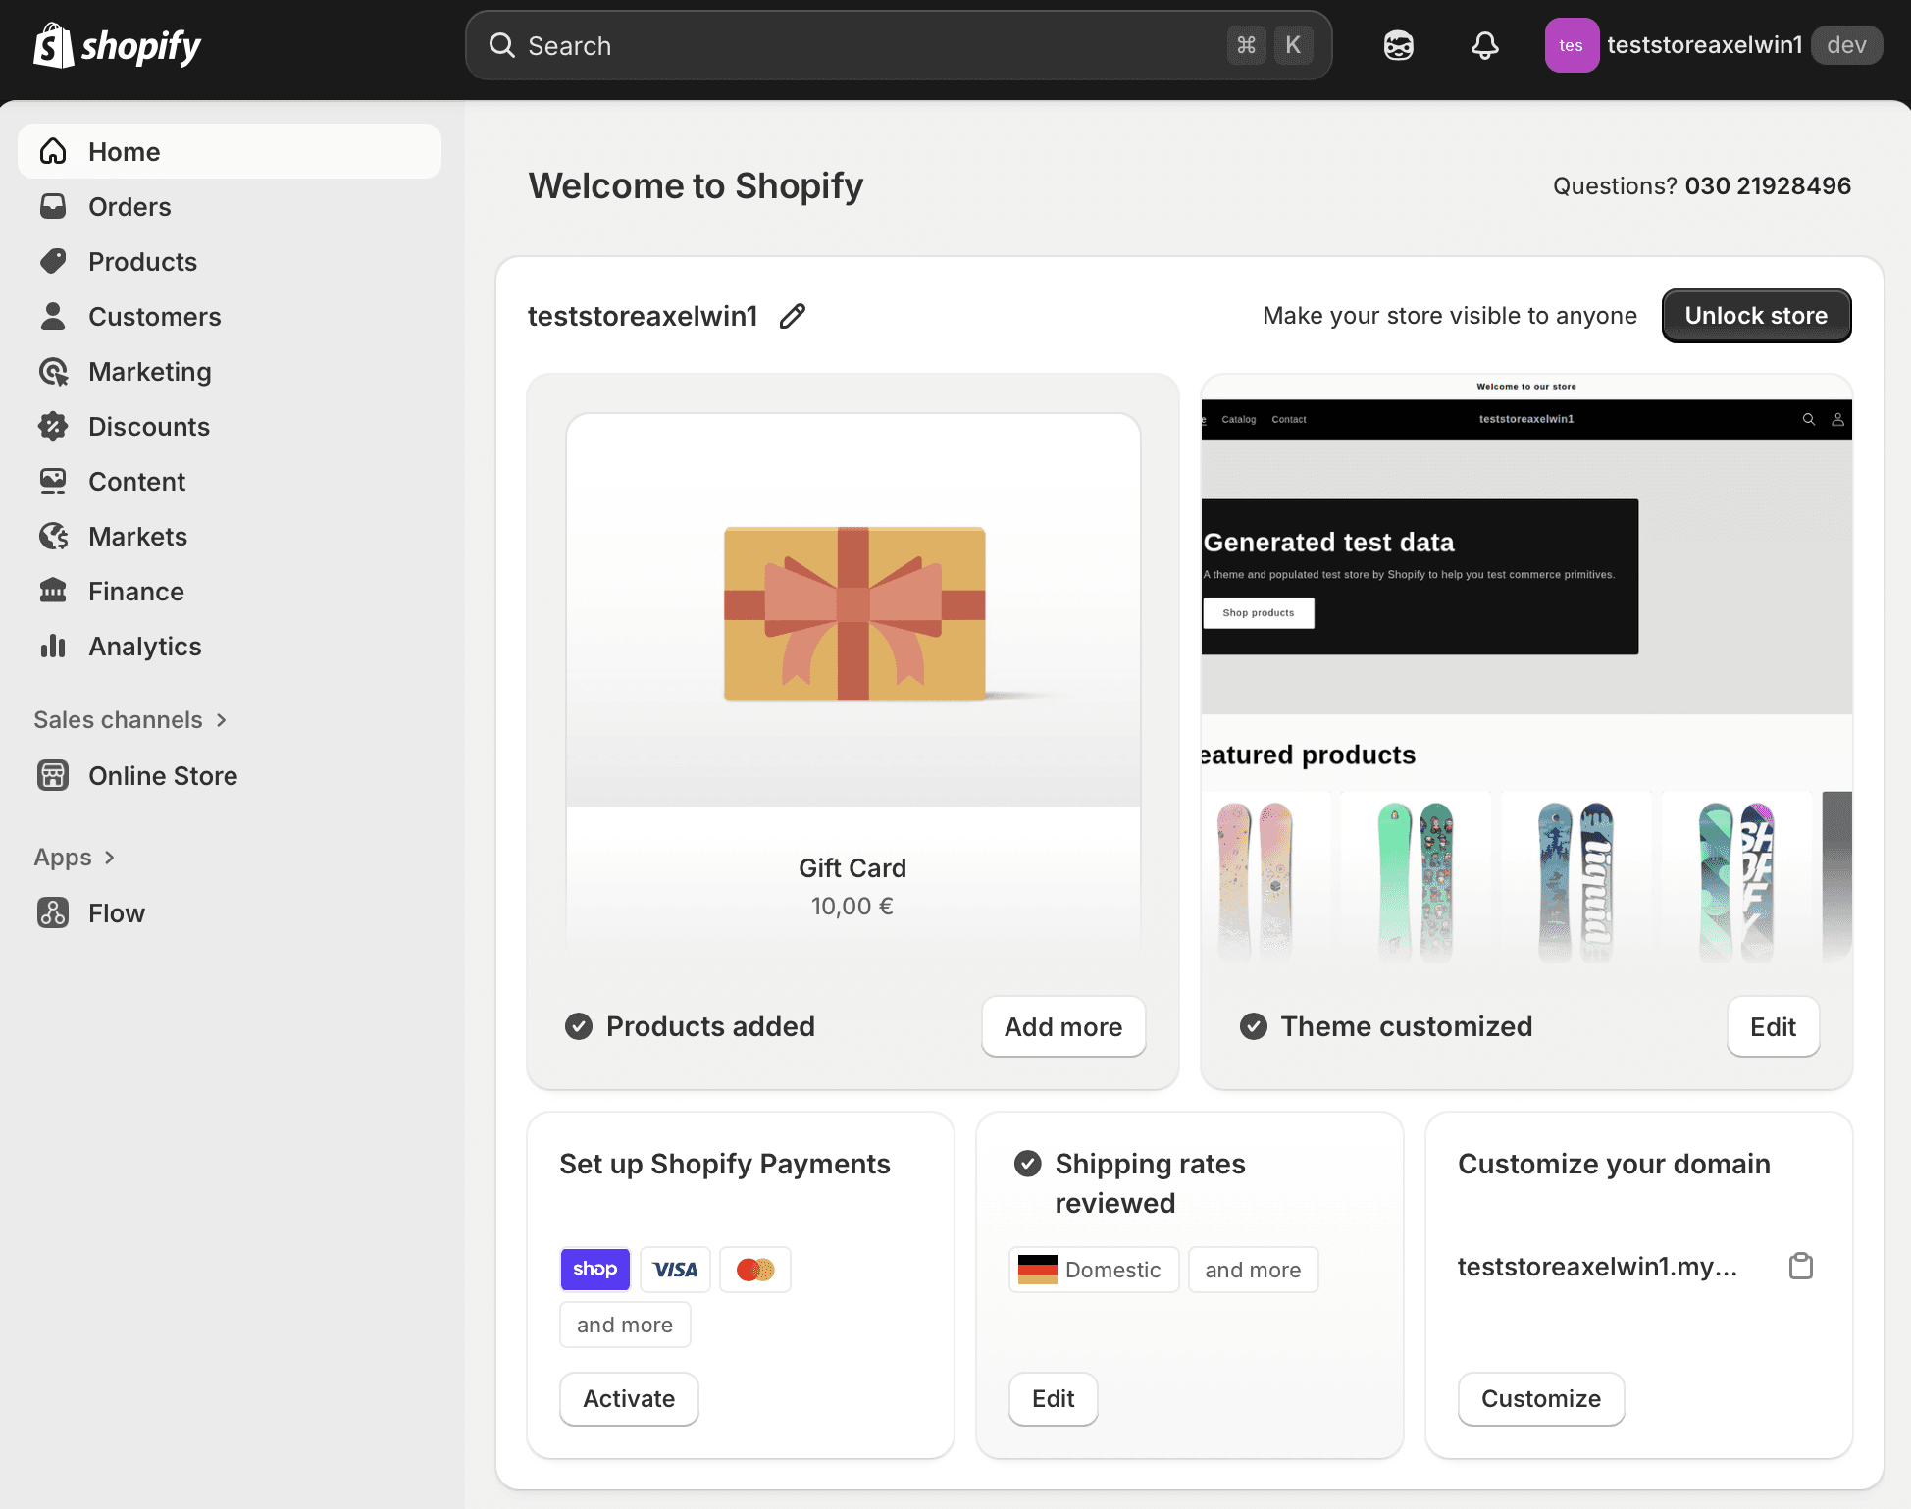
Task: Expand the Sales channels section
Action: click(130, 720)
